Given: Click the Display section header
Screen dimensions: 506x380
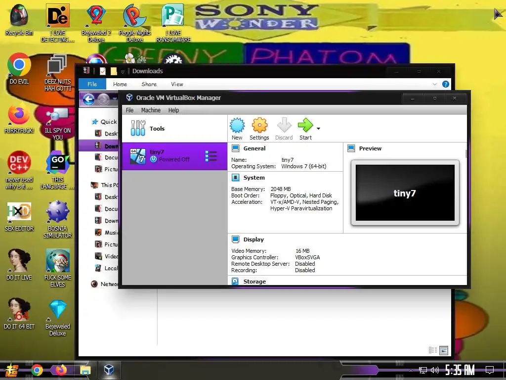Looking at the screenshot, I should click(253, 239).
